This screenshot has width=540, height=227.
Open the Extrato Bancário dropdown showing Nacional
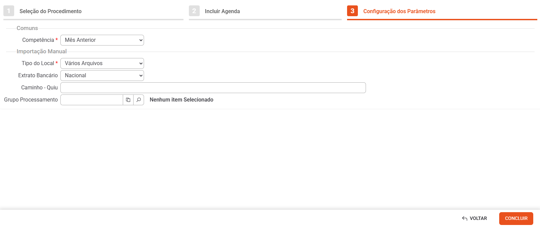click(x=102, y=76)
